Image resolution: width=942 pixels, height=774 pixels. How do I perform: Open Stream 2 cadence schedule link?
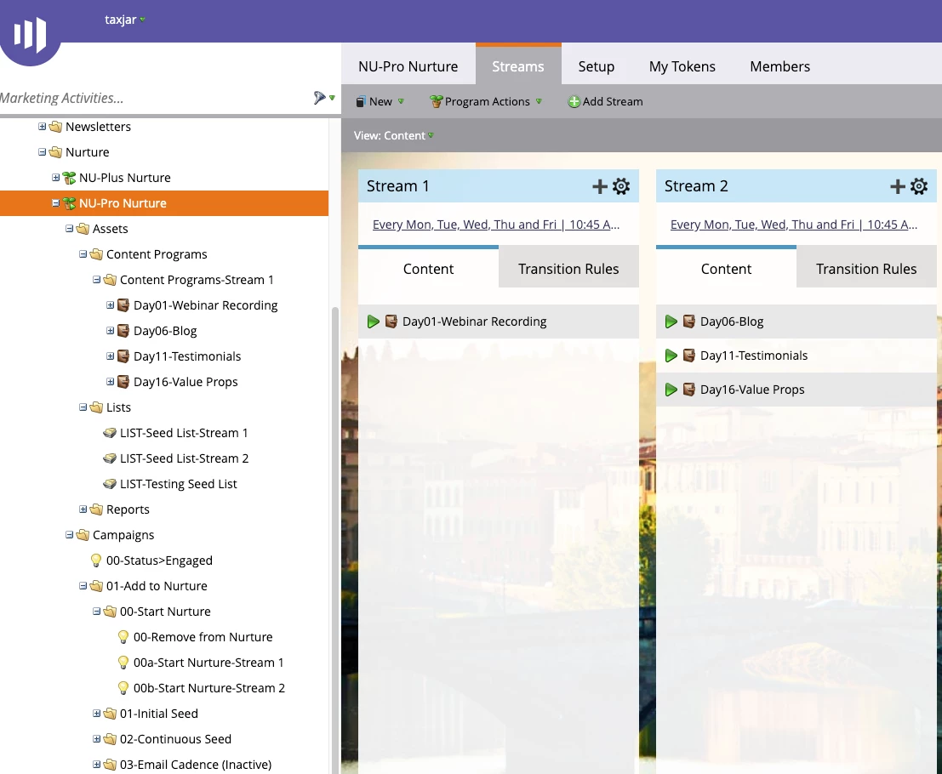coord(794,225)
